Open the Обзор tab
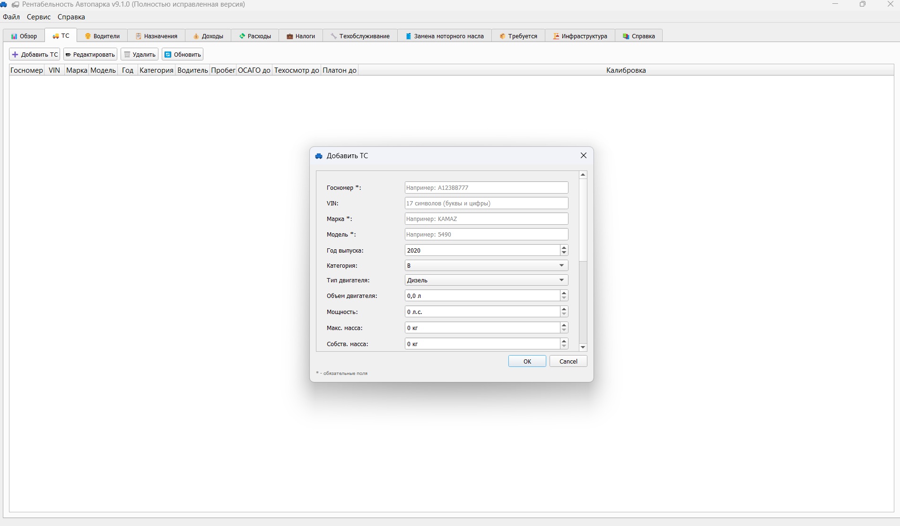Image resolution: width=900 pixels, height=526 pixels. tap(24, 36)
